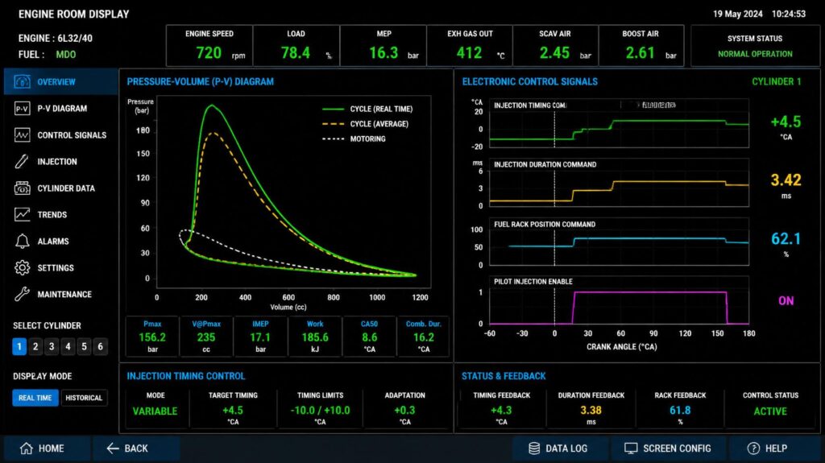Click the Pilot Injection Enable ON indicator

pos(786,300)
